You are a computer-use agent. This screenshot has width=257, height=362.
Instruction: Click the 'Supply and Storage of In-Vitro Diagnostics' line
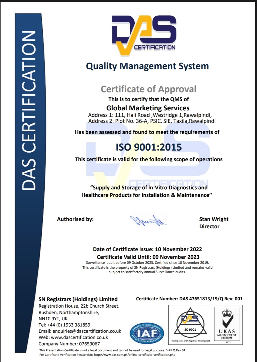pyautogui.click(x=149, y=188)
